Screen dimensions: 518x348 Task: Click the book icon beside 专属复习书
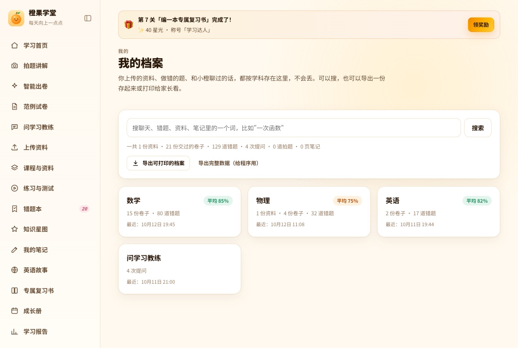15,291
